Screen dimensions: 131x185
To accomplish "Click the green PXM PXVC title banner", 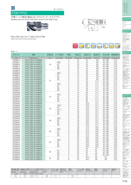I will click(37, 13).
